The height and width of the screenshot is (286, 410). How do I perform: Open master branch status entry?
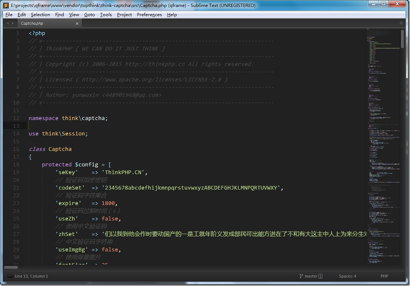[313, 276]
